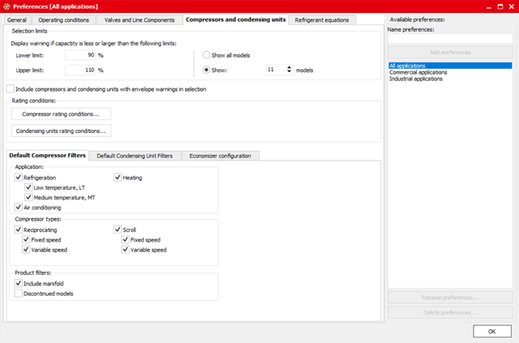Click the Lower limit percentage field

tap(79, 55)
